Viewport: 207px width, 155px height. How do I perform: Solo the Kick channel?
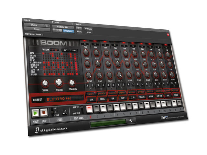(x=93, y=85)
